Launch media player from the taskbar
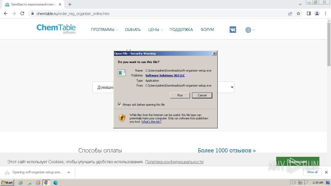Screen dimensions: 331x186 [x=38, y=183]
